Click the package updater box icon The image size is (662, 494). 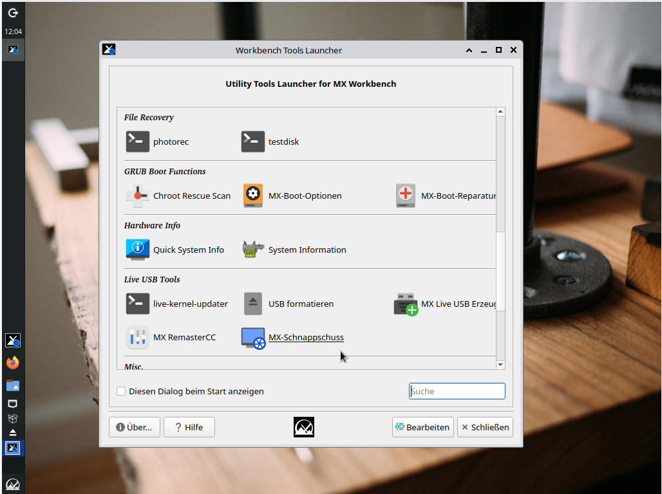coord(13,419)
